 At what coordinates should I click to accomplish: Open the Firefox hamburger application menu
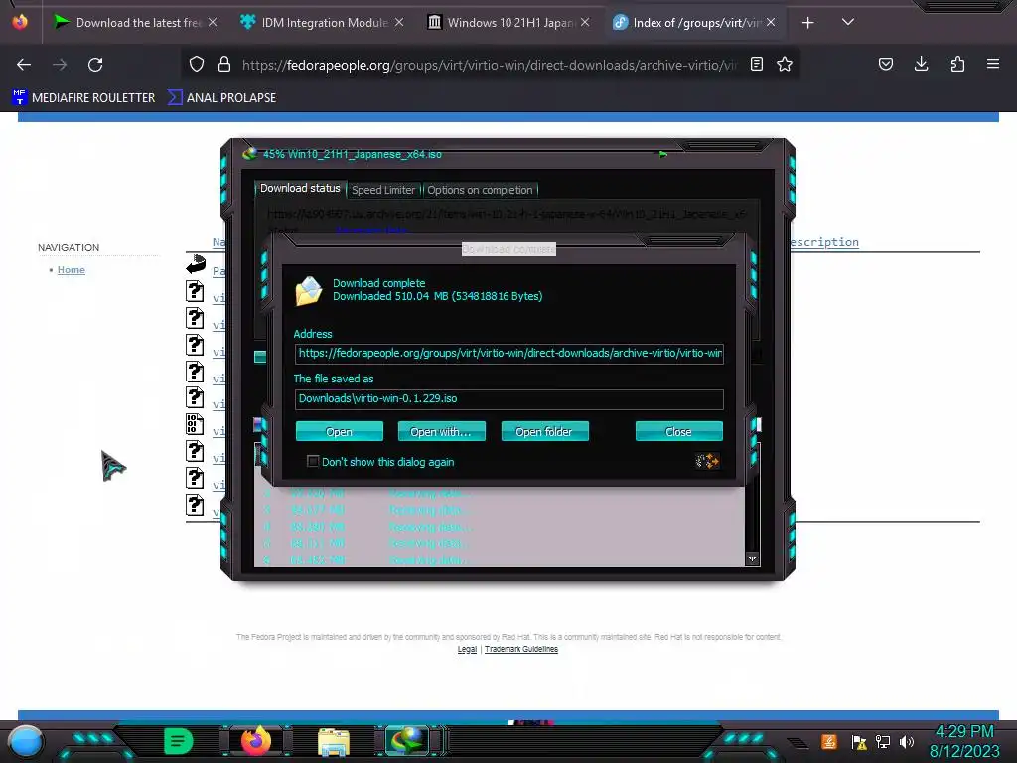coord(993,64)
